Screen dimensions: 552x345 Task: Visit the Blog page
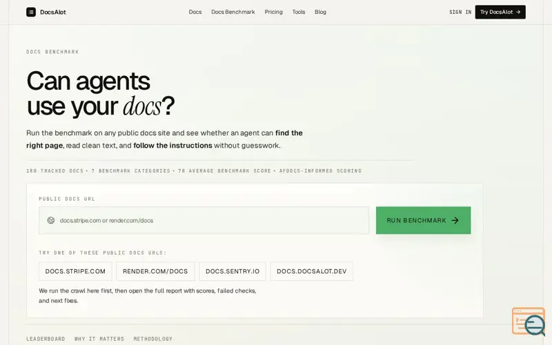tap(320, 12)
